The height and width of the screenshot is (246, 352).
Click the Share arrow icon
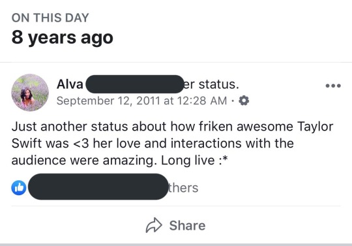pos(154,225)
